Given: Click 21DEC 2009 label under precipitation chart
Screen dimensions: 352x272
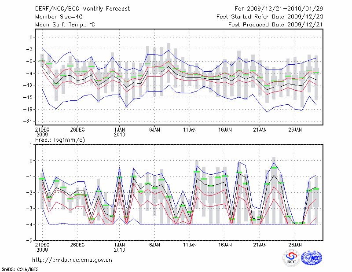Looking at the screenshot, I should 42,246.
